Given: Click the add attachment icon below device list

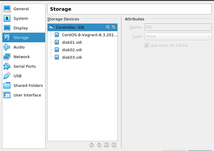Looking at the screenshot, I should pyautogui.click(x=107, y=145).
